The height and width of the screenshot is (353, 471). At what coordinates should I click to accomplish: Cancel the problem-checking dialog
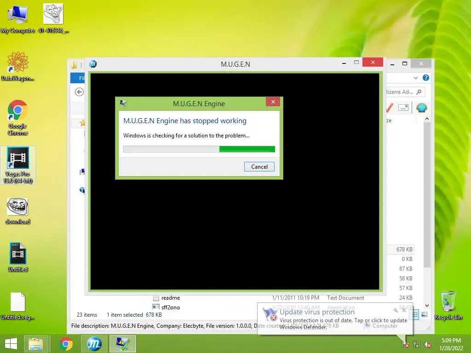[x=259, y=166]
